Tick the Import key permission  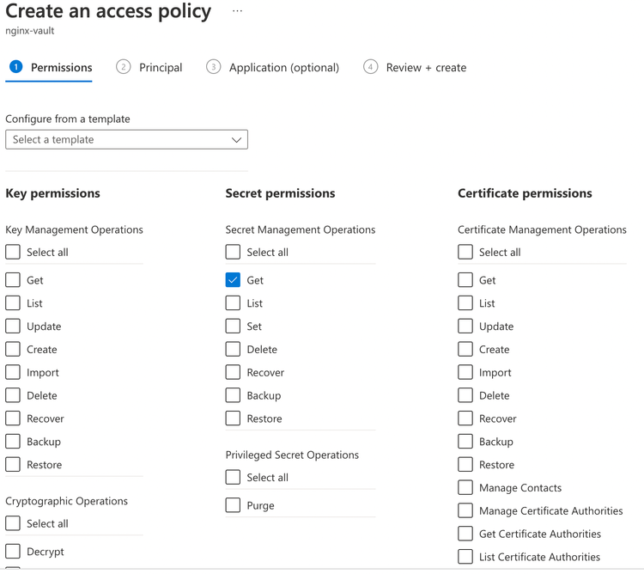pyautogui.click(x=13, y=373)
